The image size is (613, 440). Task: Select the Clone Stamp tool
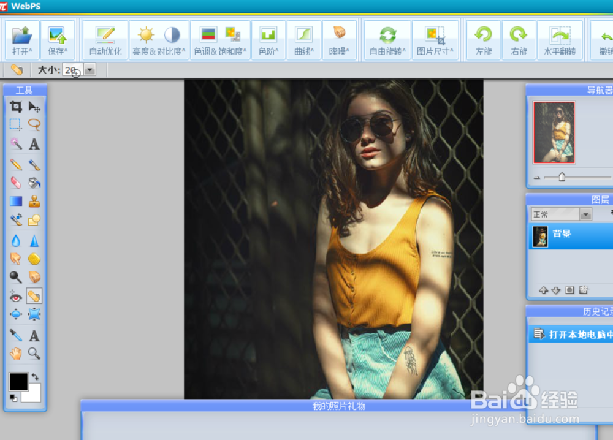[x=34, y=201]
